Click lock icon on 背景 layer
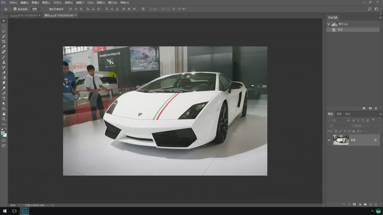 (x=376, y=140)
